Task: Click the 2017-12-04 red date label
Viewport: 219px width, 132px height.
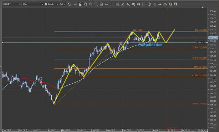Action: 172,128
